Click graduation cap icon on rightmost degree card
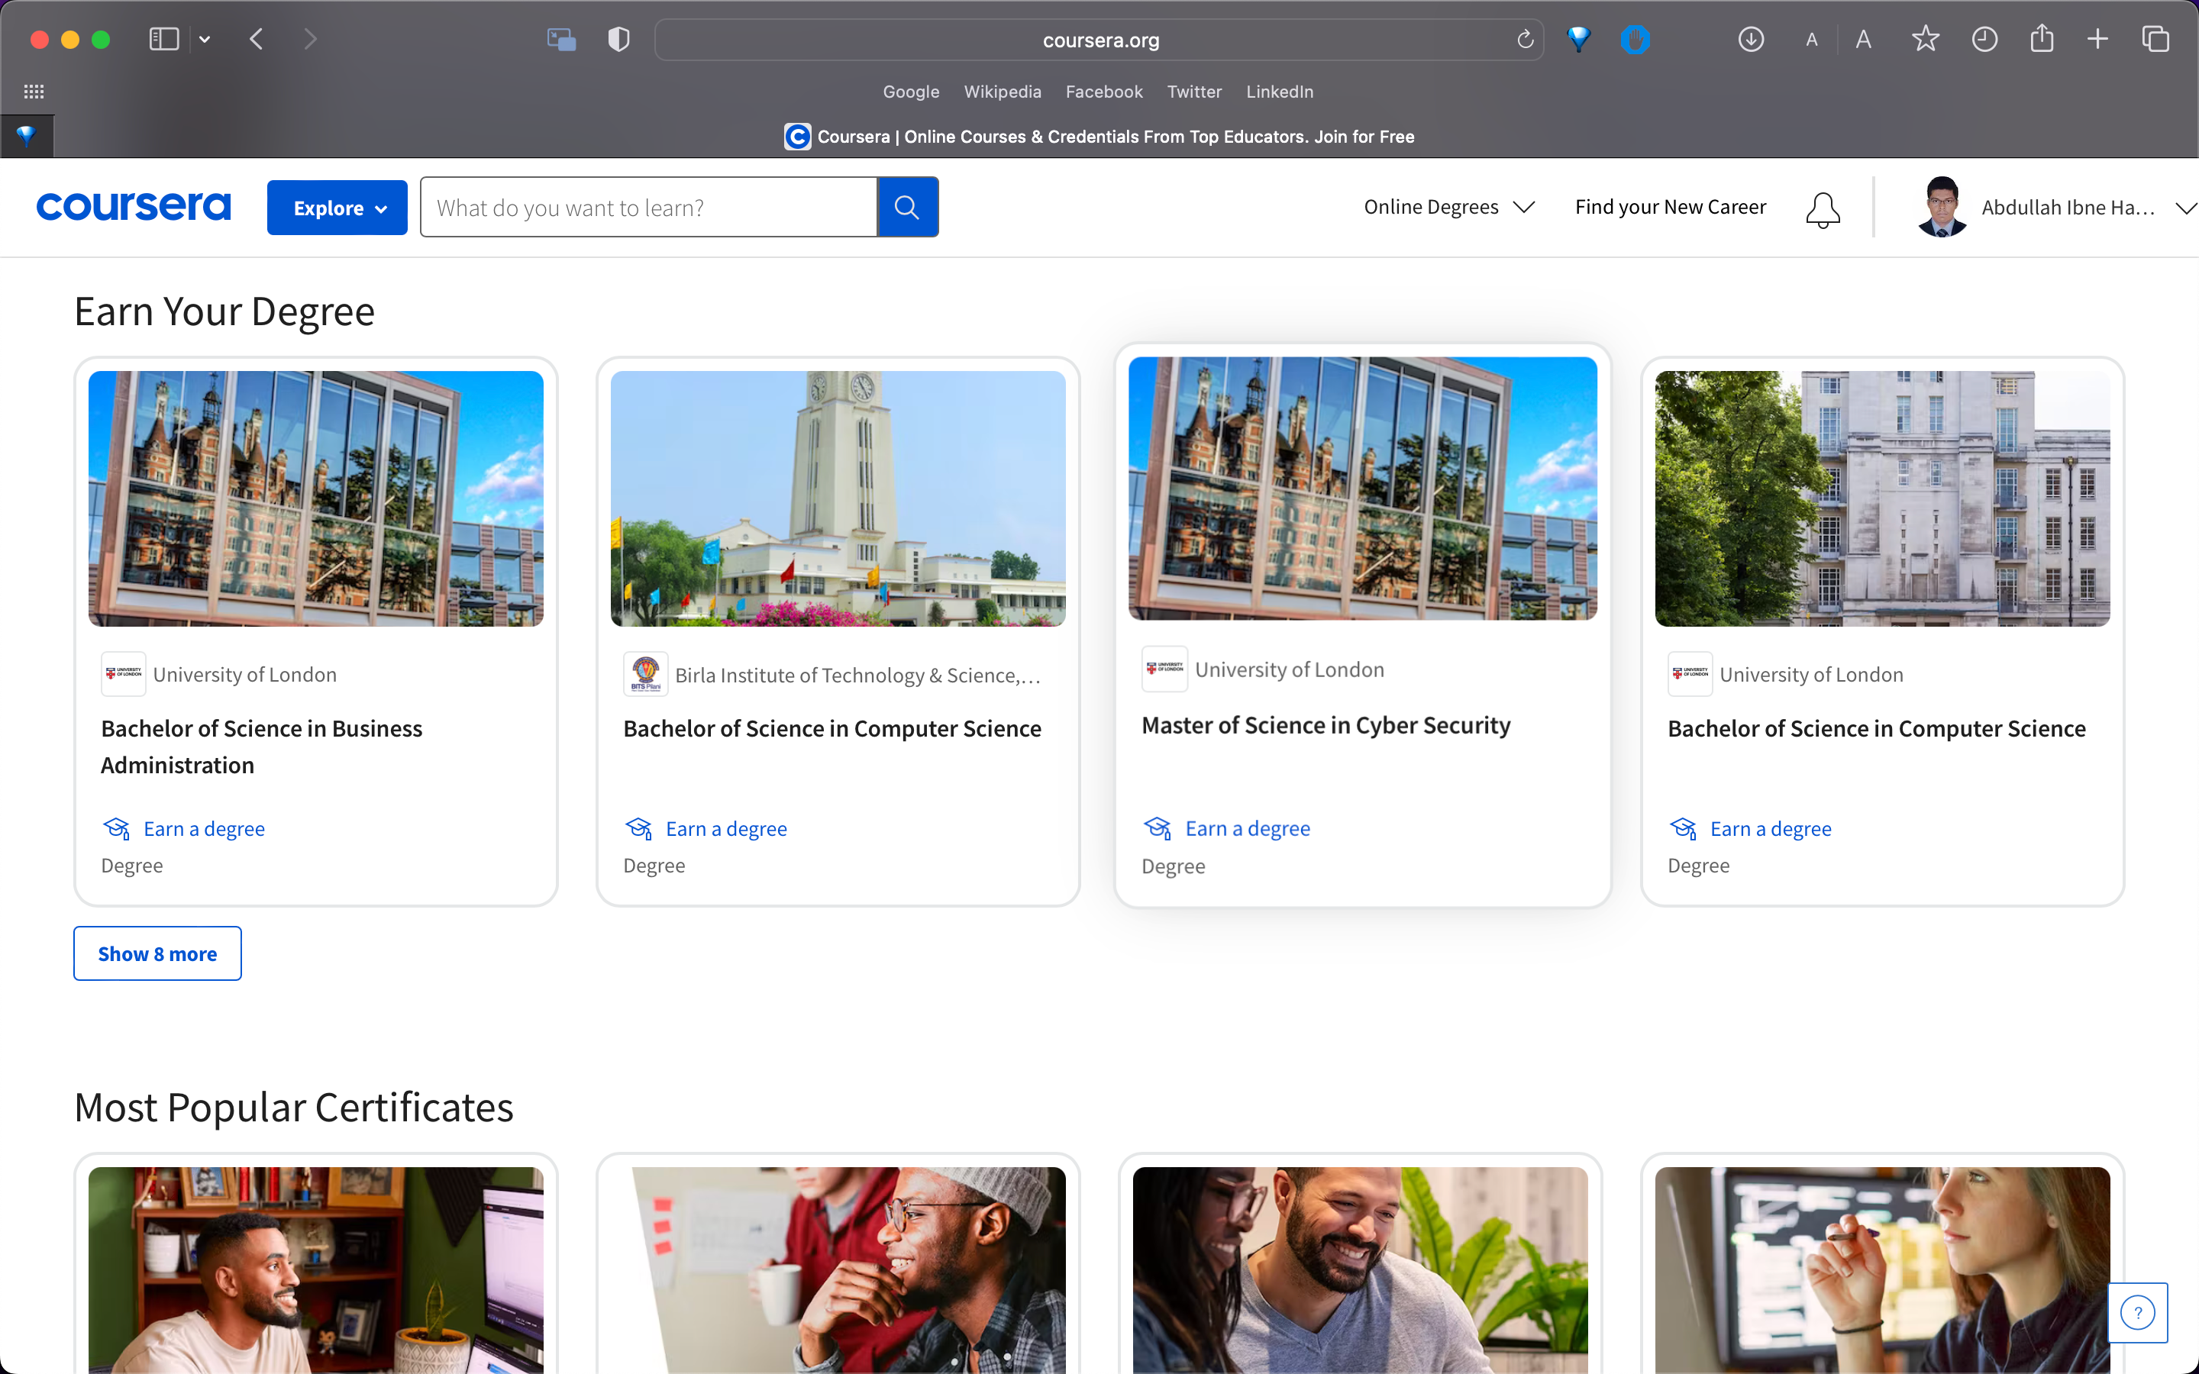 pyautogui.click(x=1683, y=829)
